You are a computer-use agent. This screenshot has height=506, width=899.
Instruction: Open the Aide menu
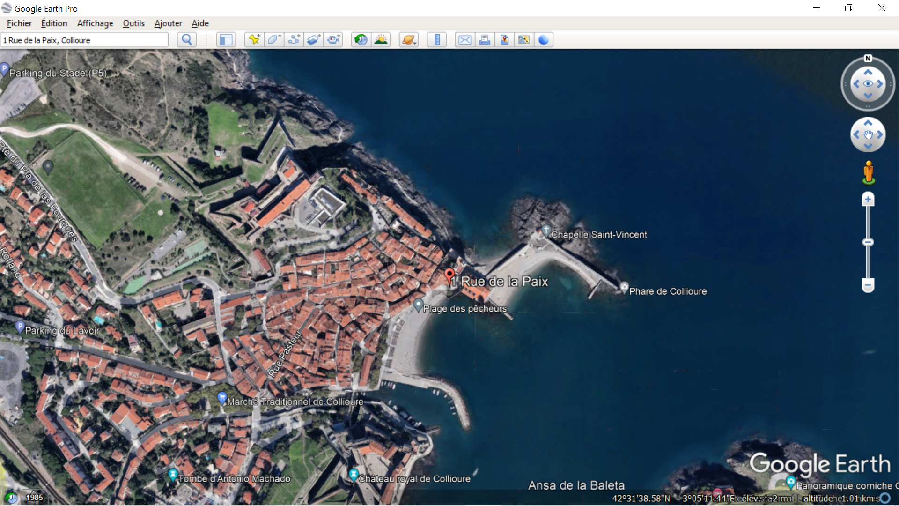pos(200,23)
